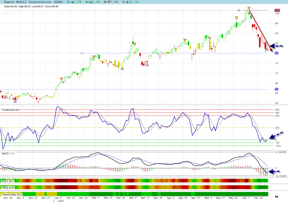Click the buy signal marker under the latest June candle
The width and height of the screenshot is (288, 206).
coord(267,49)
